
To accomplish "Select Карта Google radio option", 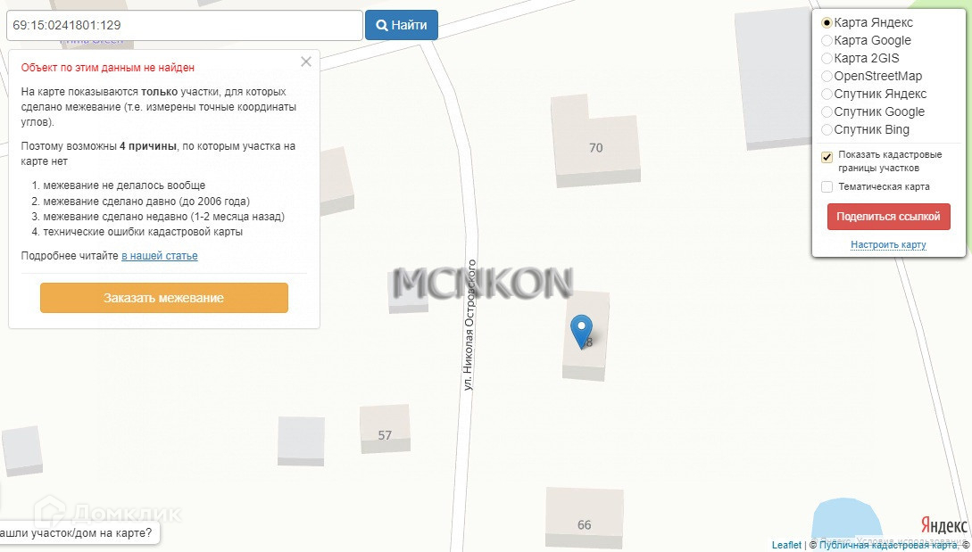I will (827, 41).
